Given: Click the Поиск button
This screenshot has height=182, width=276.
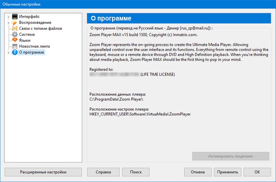Looking at the screenshot, I should 135,172.
